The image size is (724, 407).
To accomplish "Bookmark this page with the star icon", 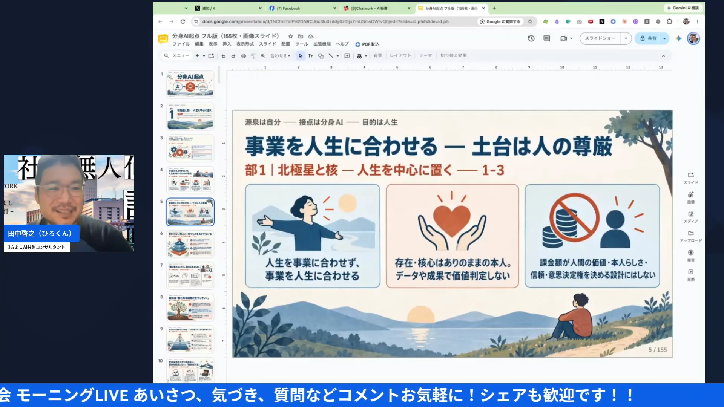I will (530, 21).
